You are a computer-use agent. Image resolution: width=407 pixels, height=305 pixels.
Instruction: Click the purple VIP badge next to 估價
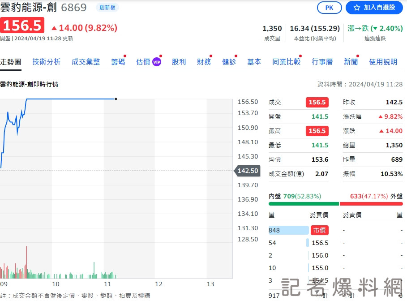pyautogui.click(x=157, y=62)
